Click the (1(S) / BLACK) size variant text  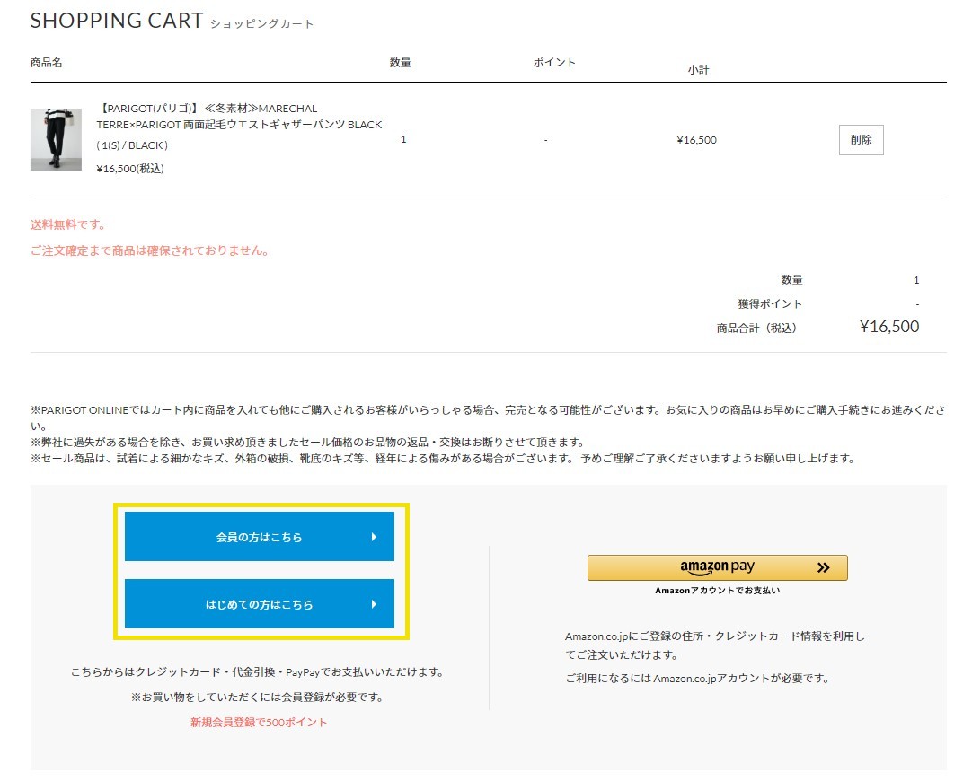coord(132,145)
